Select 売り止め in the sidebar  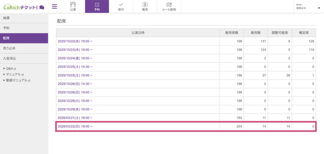click(9, 48)
